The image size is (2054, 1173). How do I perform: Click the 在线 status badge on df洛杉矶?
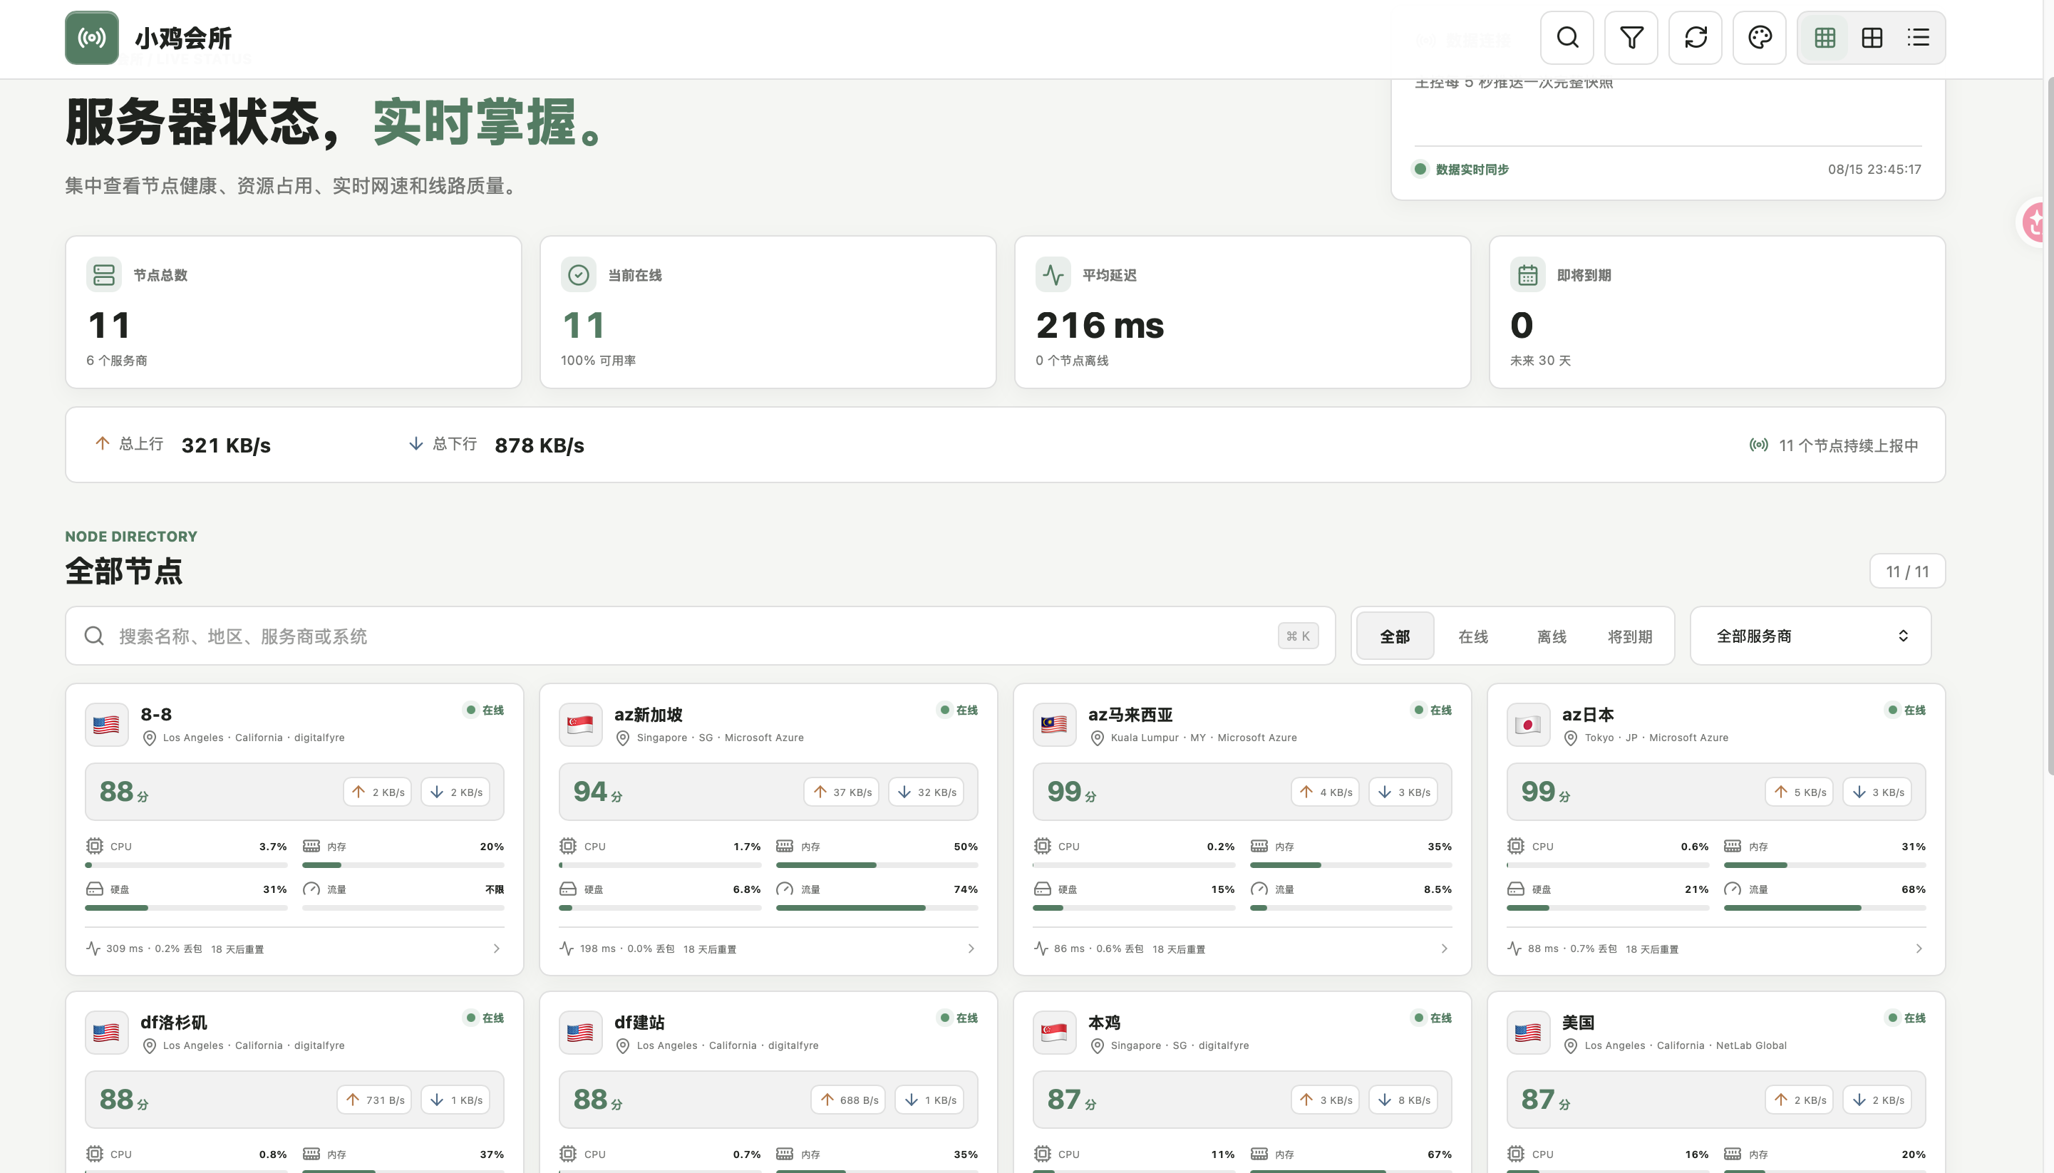click(x=484, y=1018)
